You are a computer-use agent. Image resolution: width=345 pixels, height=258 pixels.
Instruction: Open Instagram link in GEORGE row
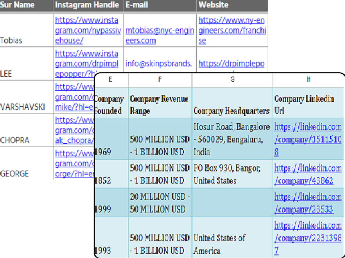click(75, 164)
